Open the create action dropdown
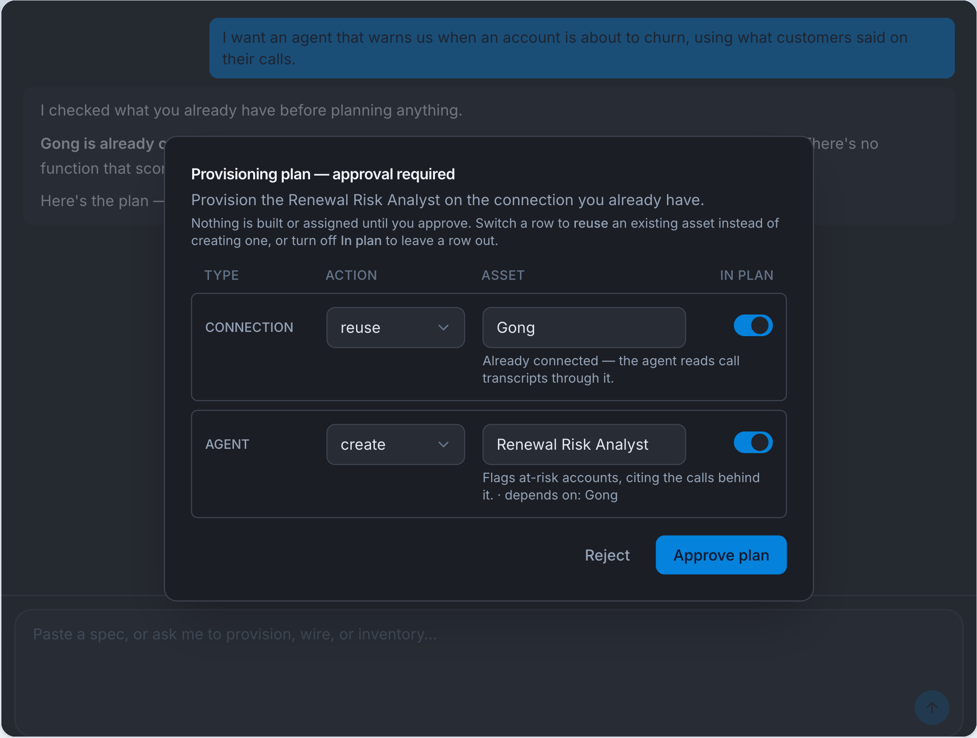Viewport: 977px width, 738px height. (395, 444)
